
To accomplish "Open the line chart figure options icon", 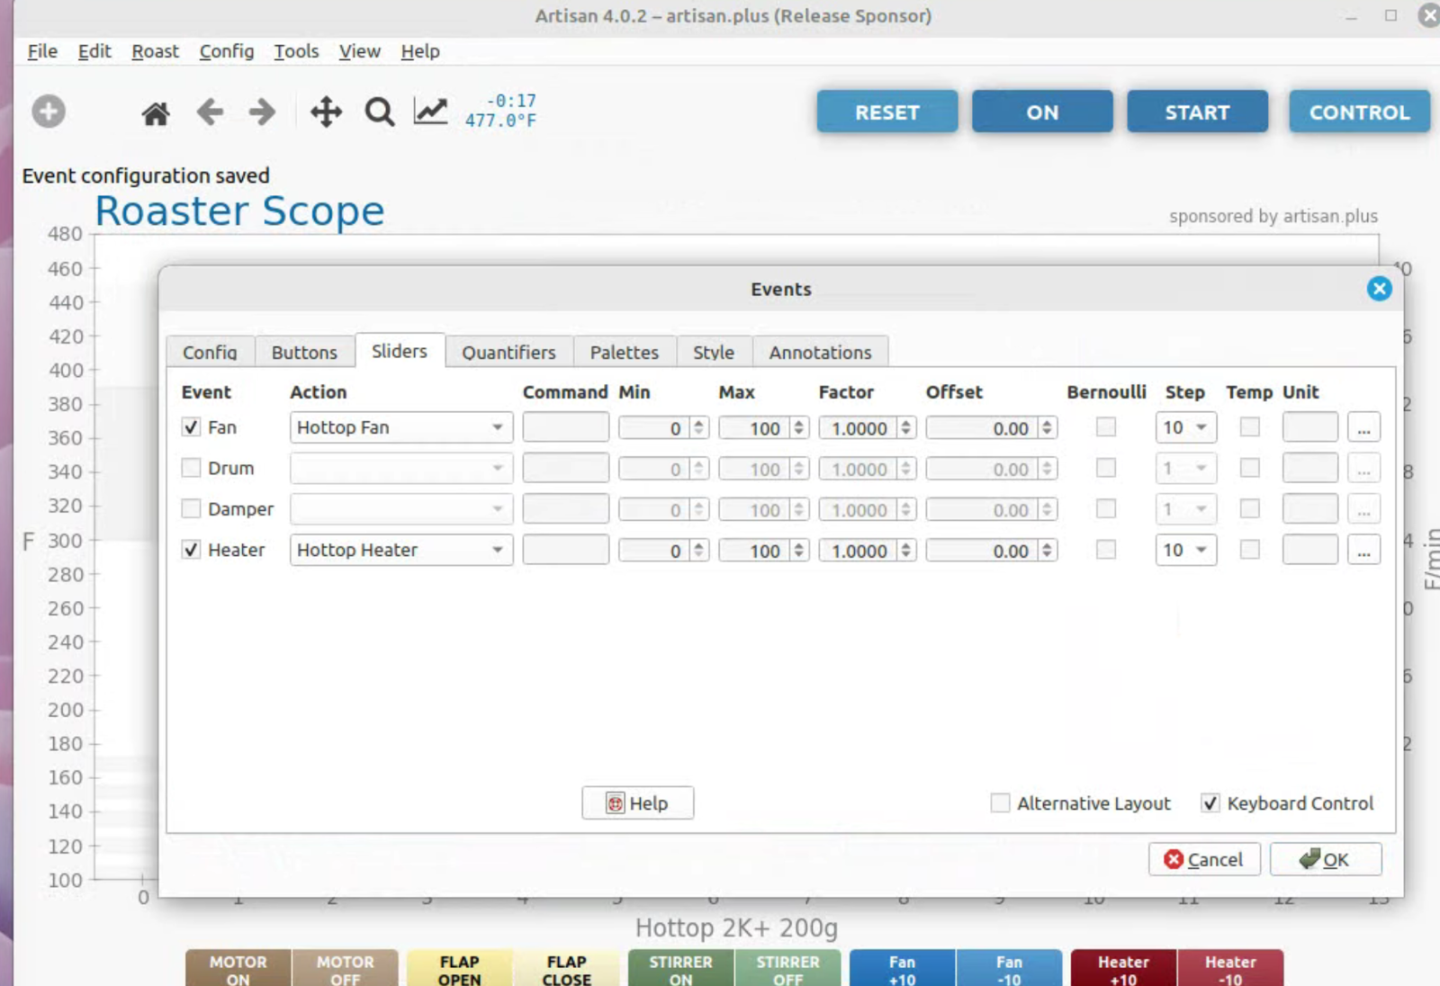I will 430,112.
